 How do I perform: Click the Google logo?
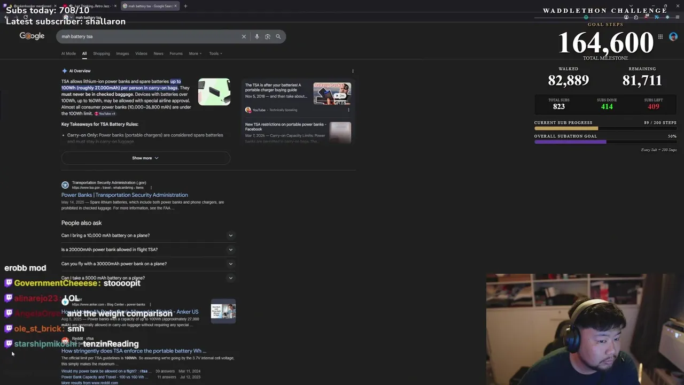coord(32,36)
